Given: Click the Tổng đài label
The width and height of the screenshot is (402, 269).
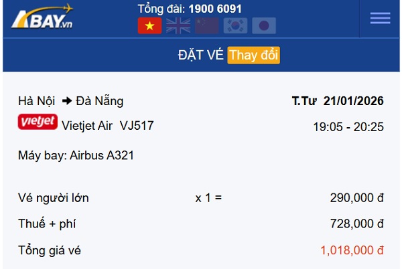Looking at the screenshot, I should point(161,9).
